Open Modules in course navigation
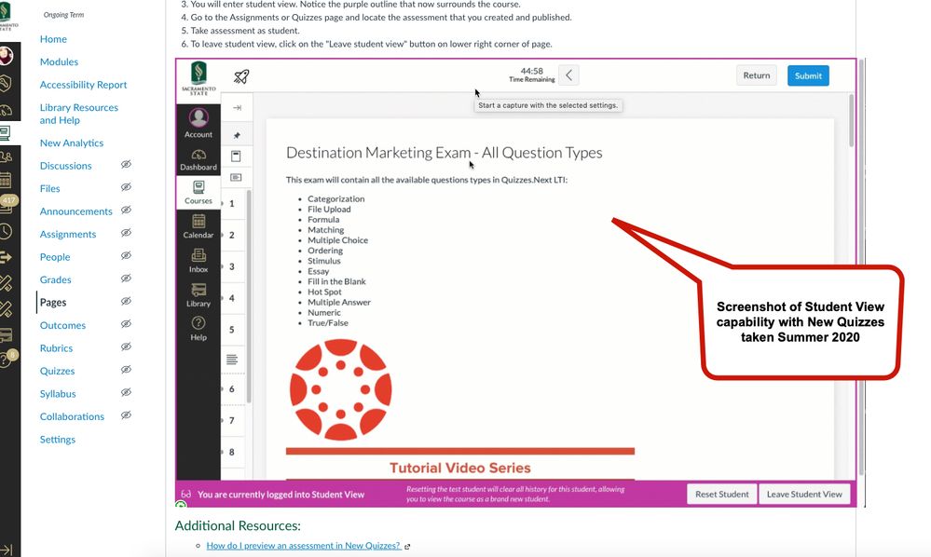931x557 pixels. pos(59,61)
